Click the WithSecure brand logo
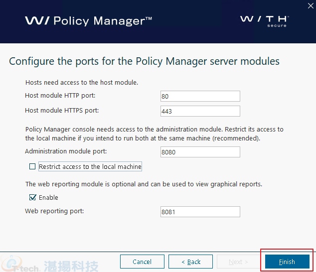The image size is (316, 272). 265,21
